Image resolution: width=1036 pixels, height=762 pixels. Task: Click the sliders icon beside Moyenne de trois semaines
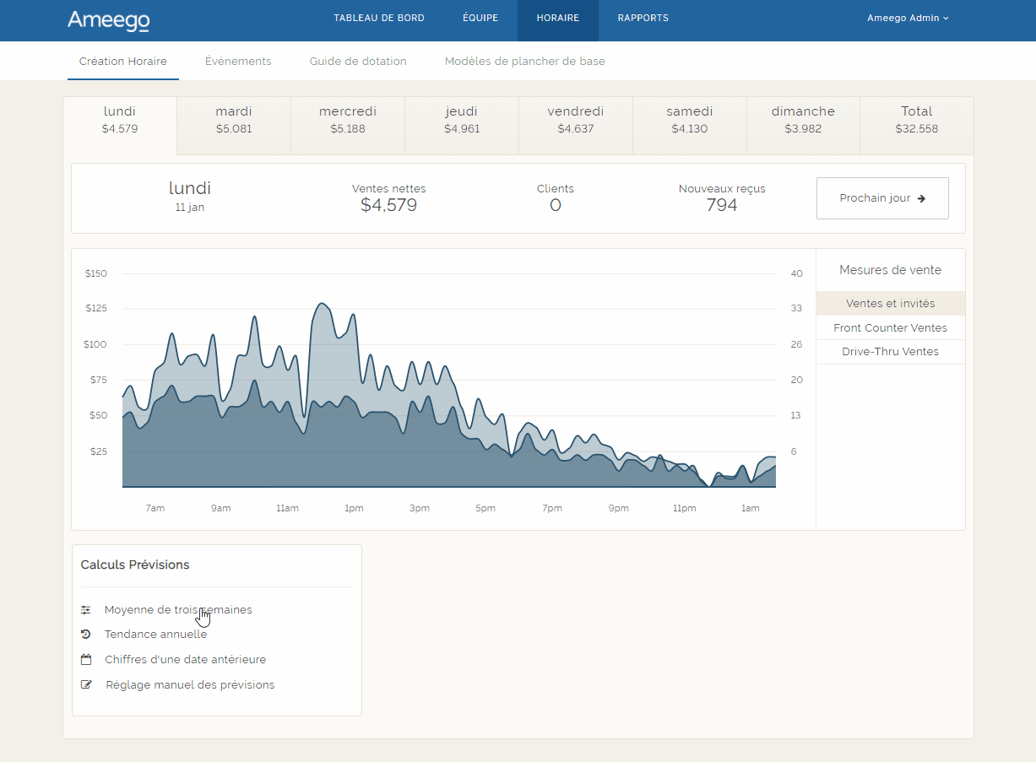point(86,609)
